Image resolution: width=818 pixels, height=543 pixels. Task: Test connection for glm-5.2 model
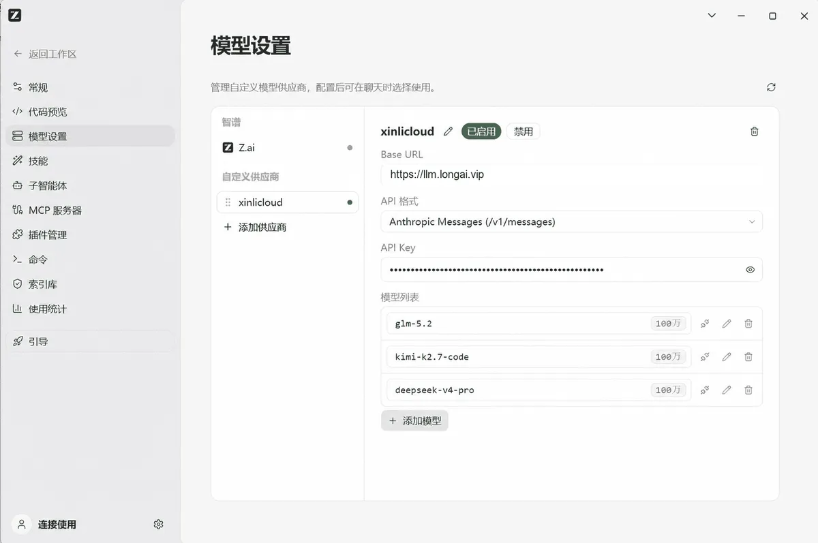pyautogui.click(x=705, y=324)
